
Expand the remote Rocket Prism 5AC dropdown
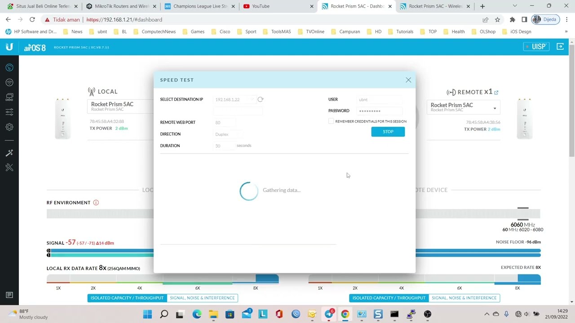point(463,108)
